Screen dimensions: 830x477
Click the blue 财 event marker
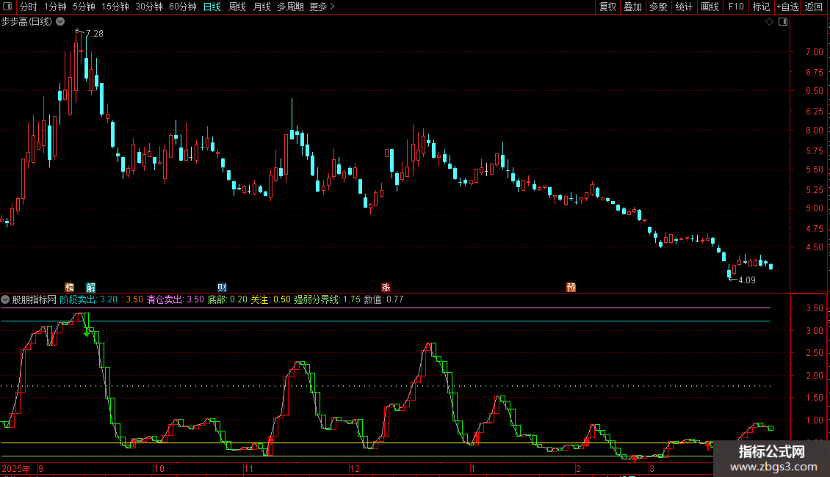point(222,286)
